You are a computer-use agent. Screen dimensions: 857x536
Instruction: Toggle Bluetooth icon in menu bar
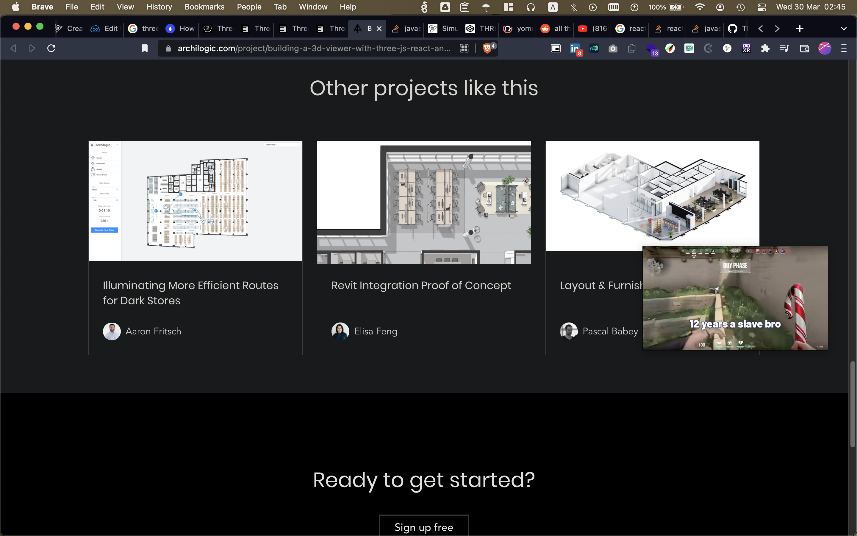coord(573,7)
